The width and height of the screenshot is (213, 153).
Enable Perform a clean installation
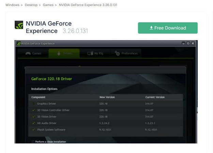[33, 142]
